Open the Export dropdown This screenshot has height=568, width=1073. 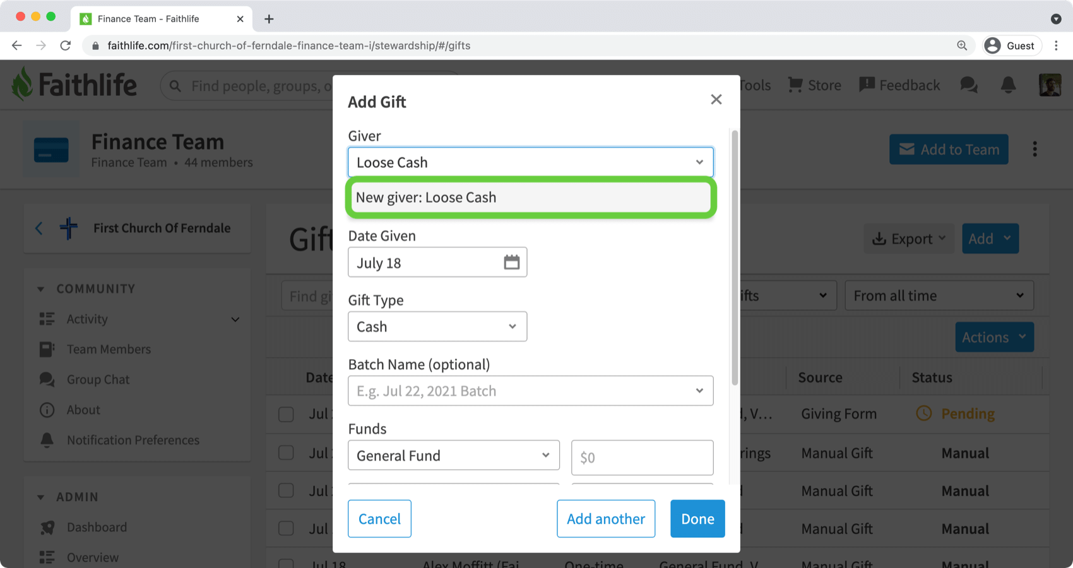[909, 239]
